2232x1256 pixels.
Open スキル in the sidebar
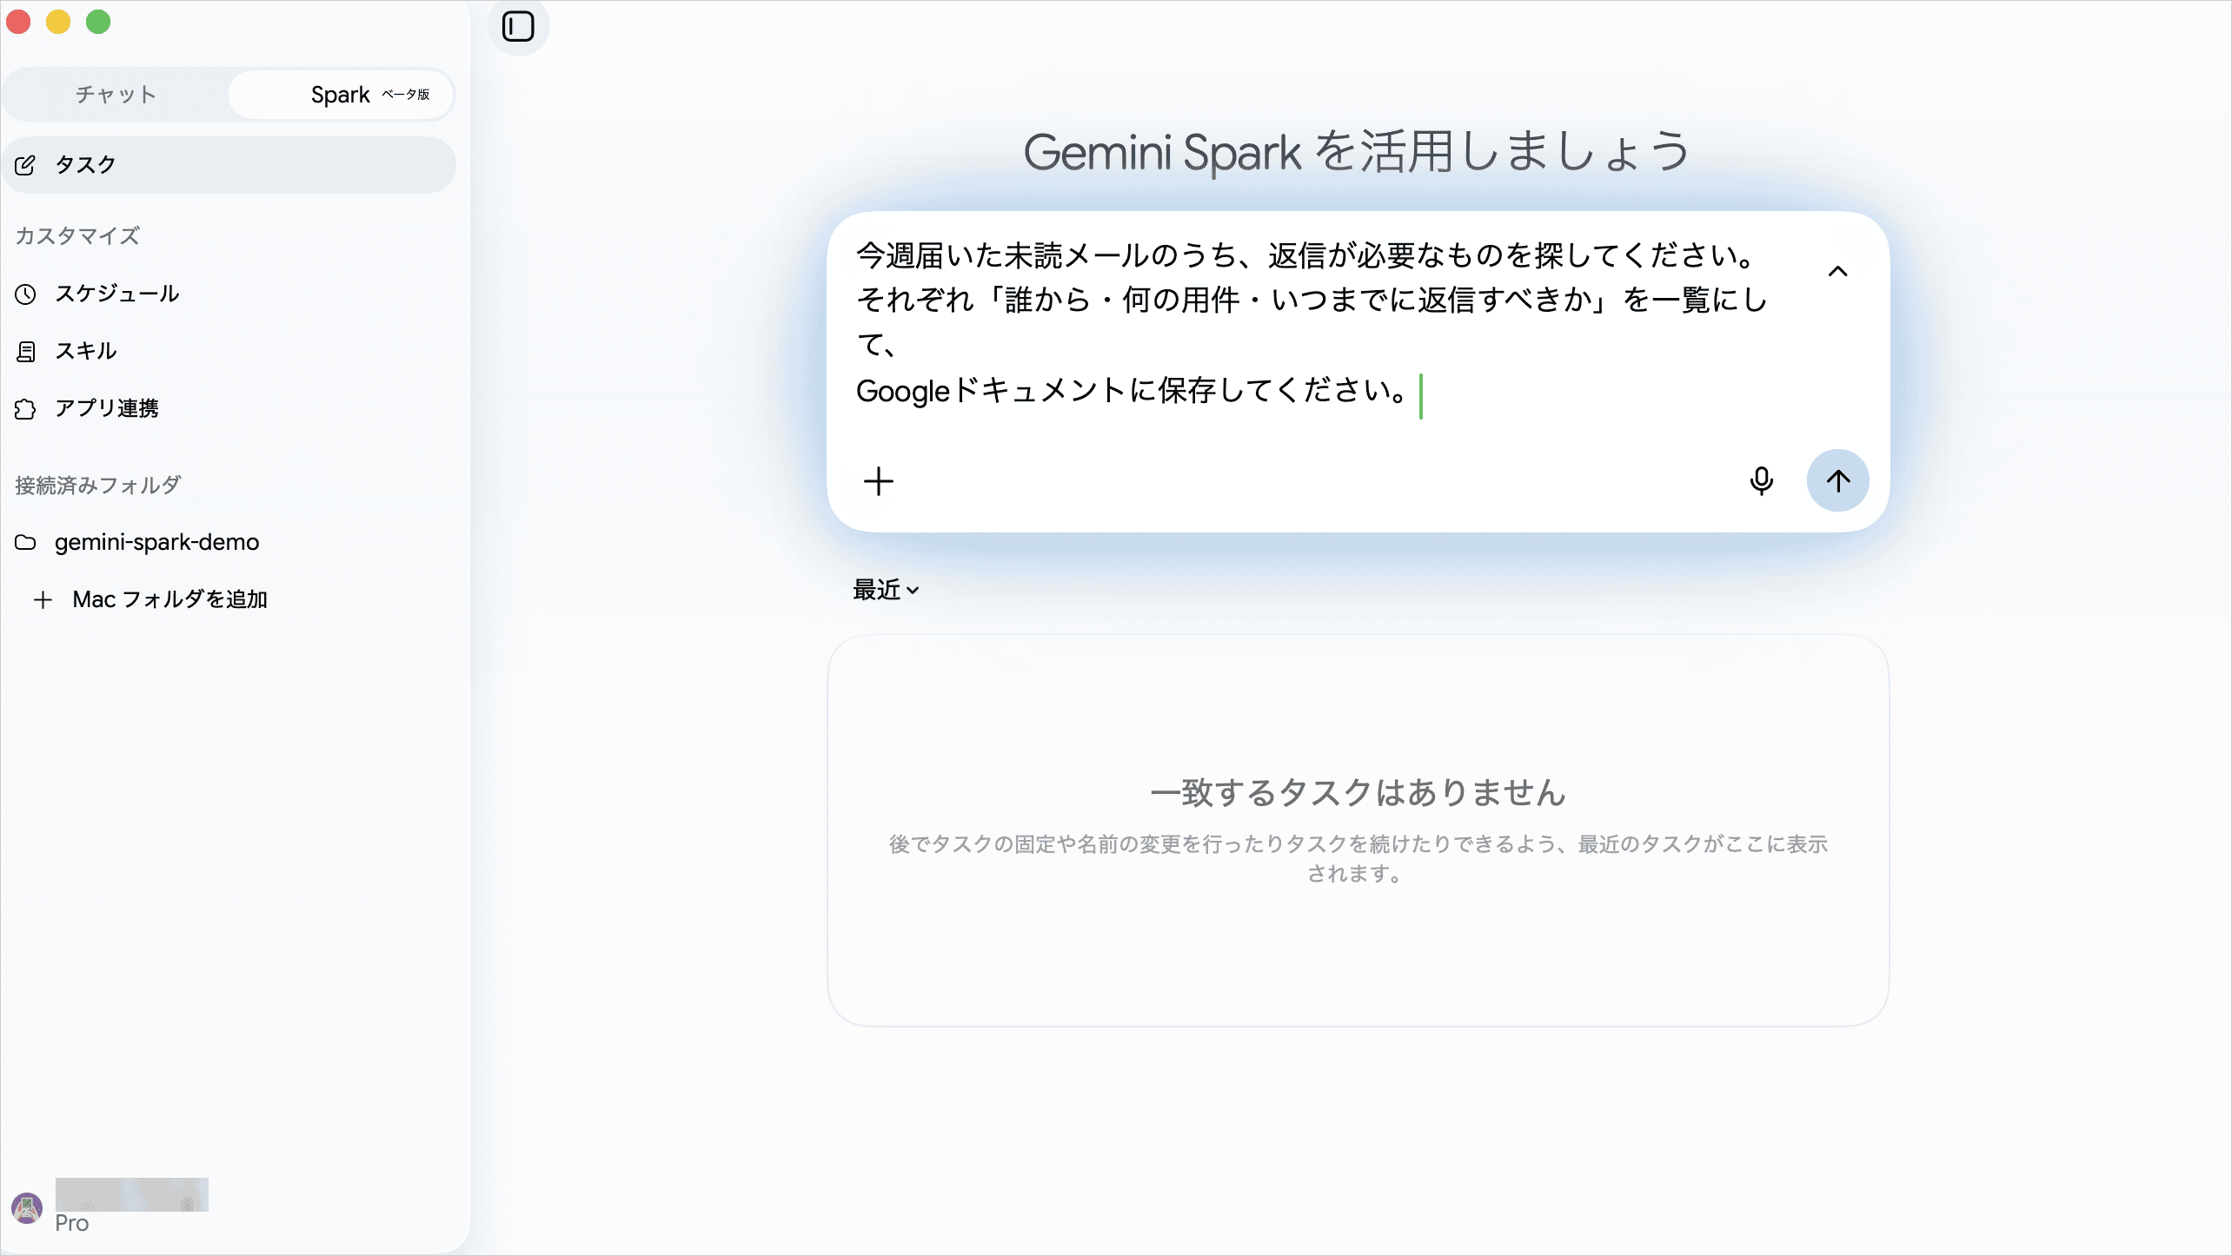coord(229,351)
